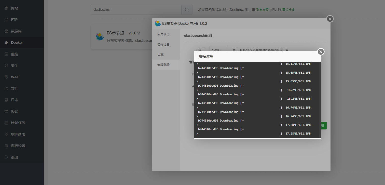Switch to 安装配置 tab

pyautogui.click(x=166, y=65)
